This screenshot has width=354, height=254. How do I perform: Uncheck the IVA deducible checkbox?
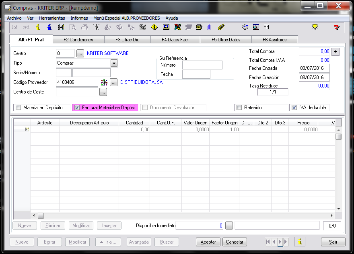point(294,108)
